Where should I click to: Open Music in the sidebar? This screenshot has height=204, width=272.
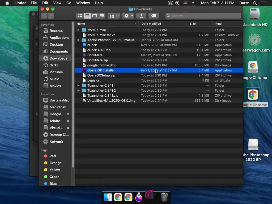coord(55,79)
